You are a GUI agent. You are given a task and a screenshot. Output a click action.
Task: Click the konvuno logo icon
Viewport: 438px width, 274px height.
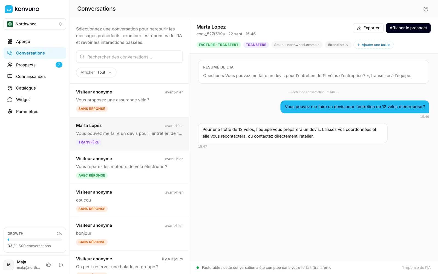coord(9,9)
